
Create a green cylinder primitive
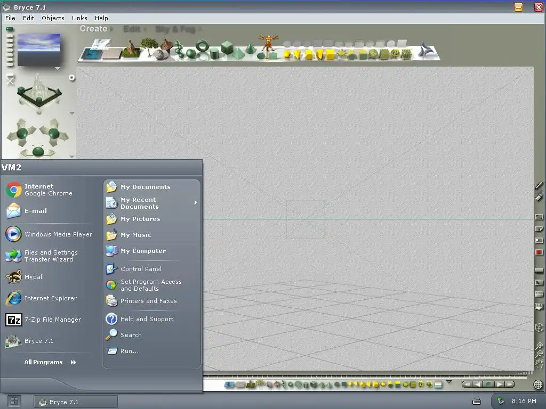[214, 54]
